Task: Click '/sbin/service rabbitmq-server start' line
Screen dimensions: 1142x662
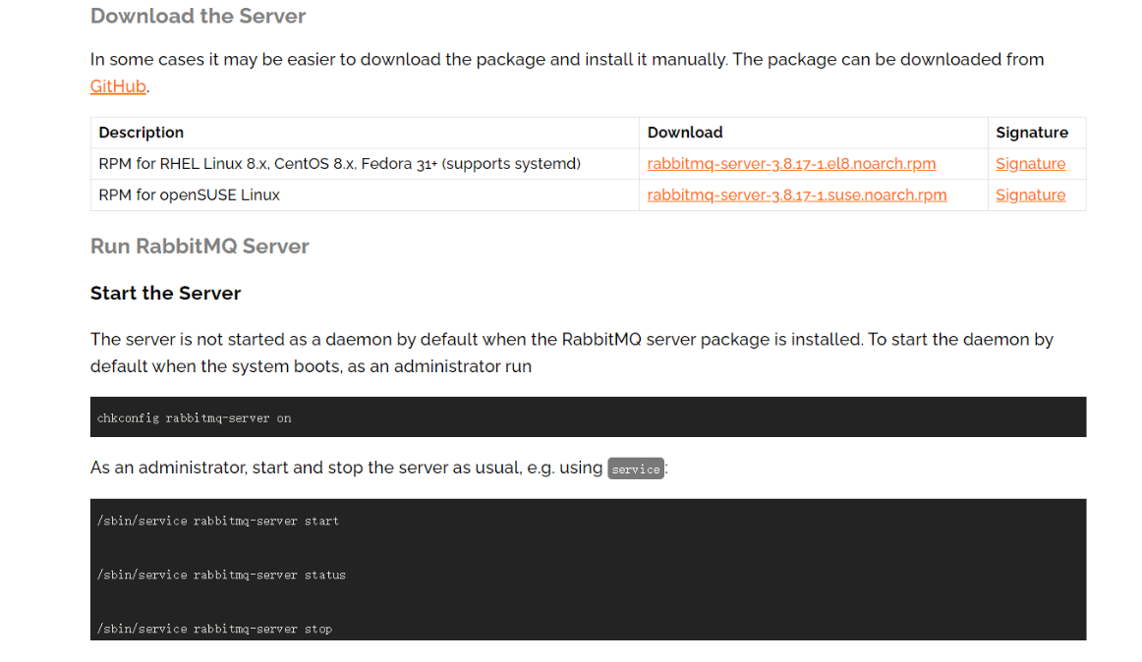Action: click(x=218, y=521)
